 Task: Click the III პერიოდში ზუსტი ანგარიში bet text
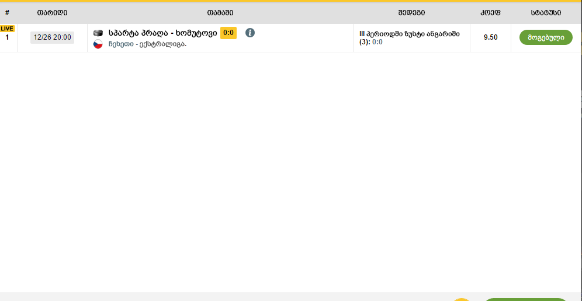click(x=410, y=34)
